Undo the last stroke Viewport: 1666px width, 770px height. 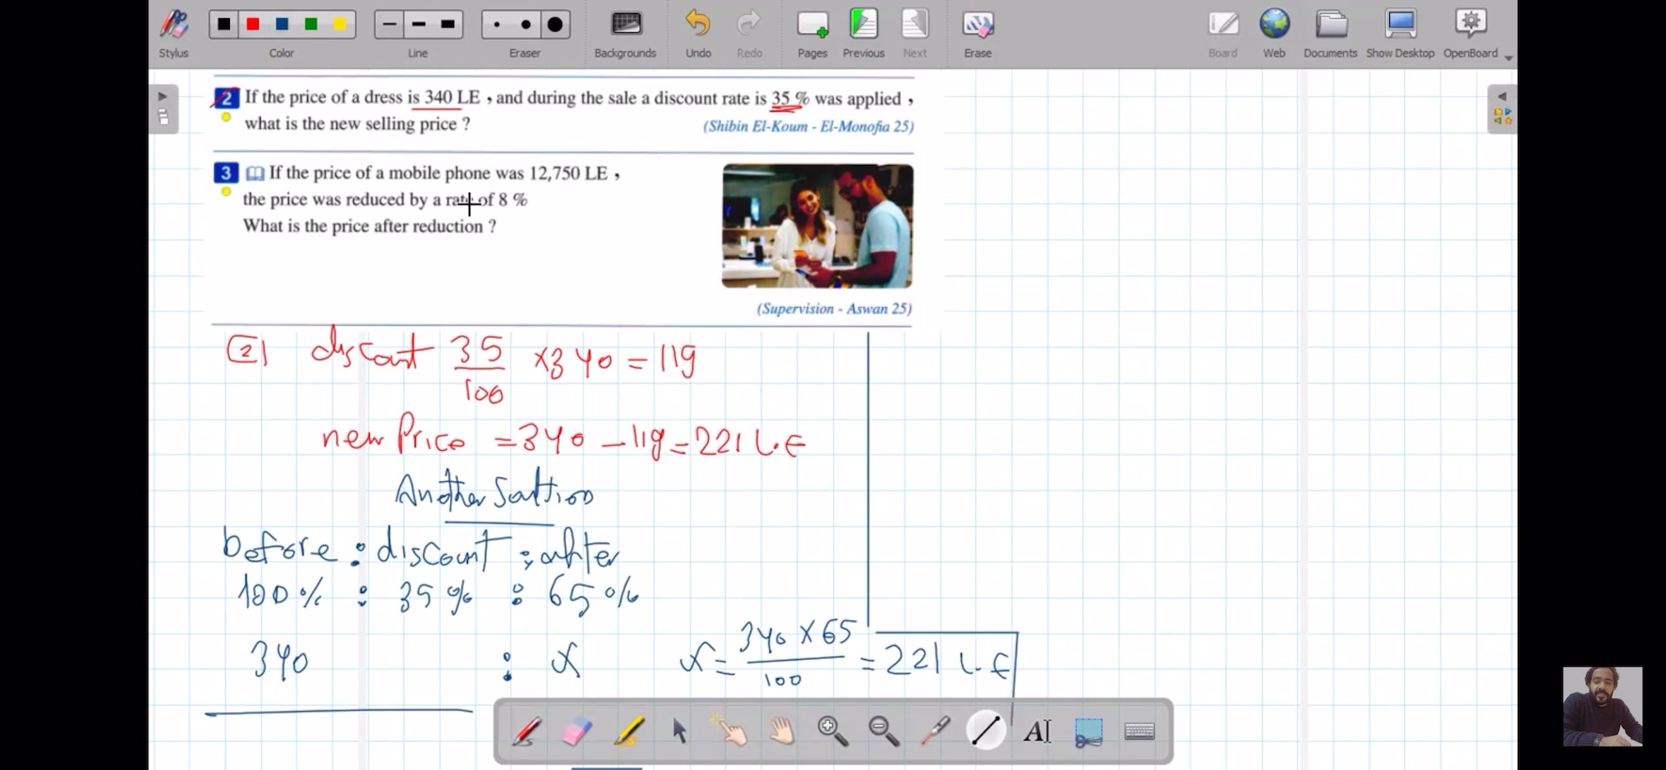pos(699,33)
